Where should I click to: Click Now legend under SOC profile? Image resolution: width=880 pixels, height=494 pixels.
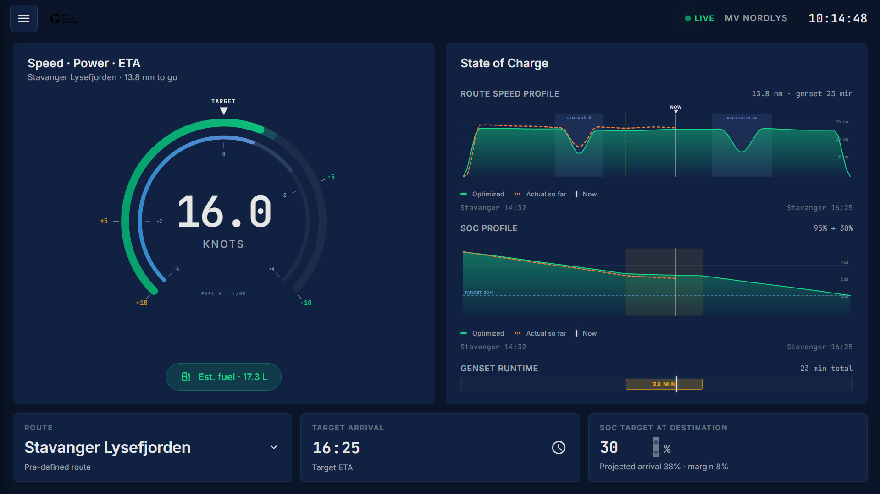pos(587,333)
